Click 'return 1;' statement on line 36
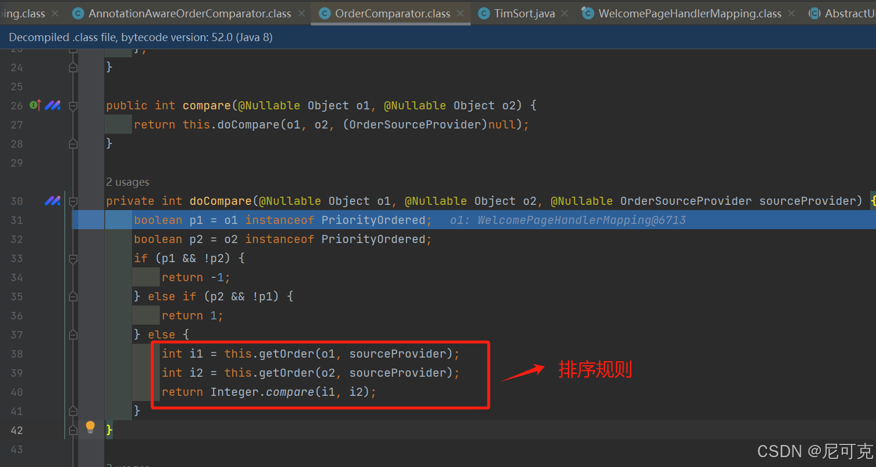Screen dimensions: 876x467 pyautogui.click(x=193, y=315)
